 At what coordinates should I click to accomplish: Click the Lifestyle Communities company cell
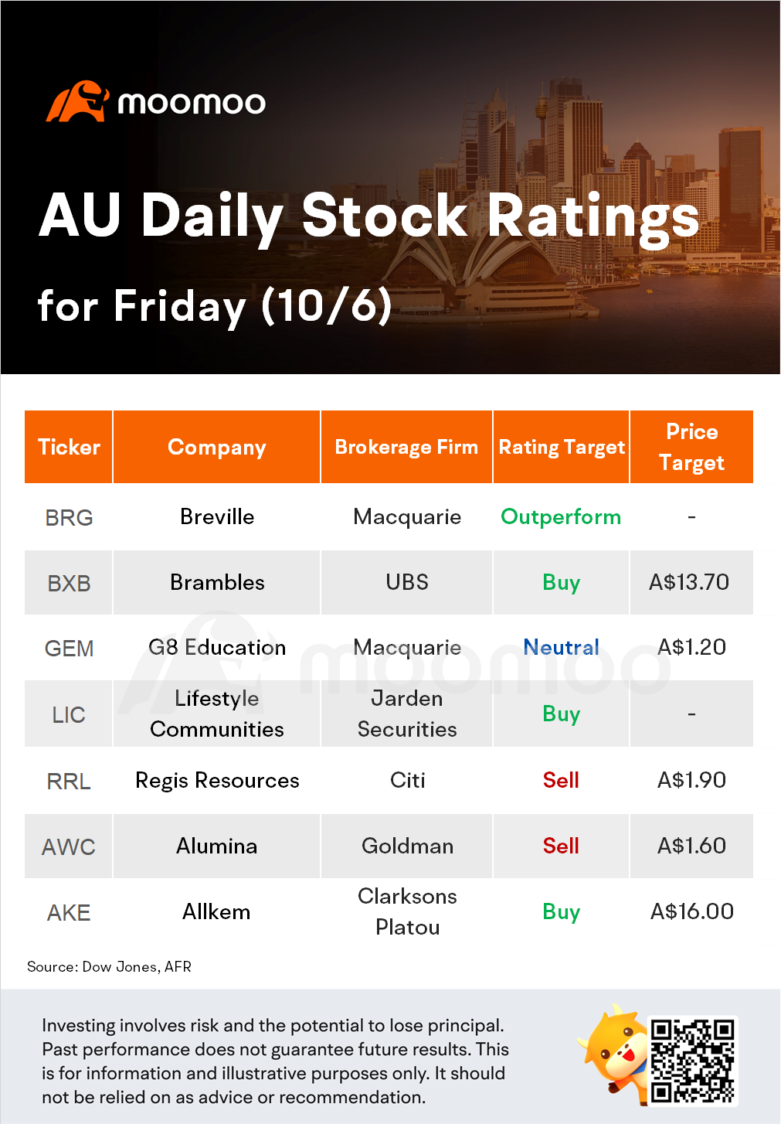pyautogui.click(x=217, y=714)
